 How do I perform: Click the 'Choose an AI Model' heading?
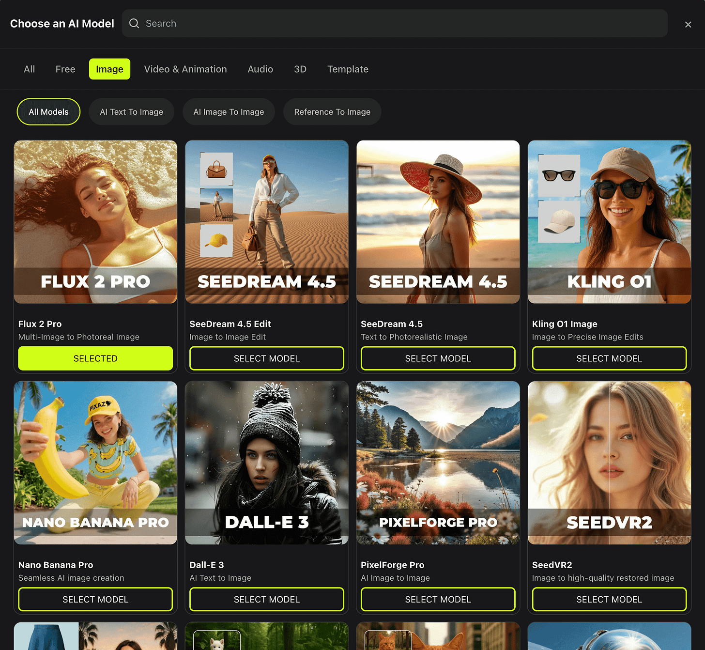(62, 23)
